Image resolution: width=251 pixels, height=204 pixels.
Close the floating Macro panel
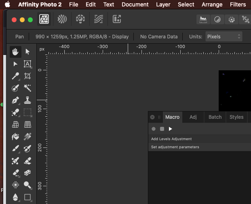152,117
